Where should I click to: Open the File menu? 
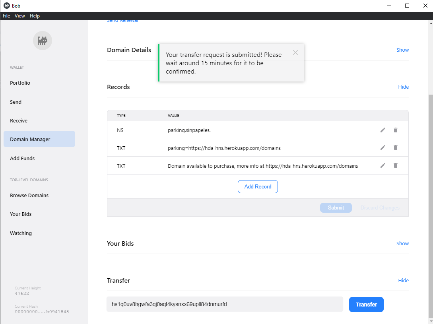[6, 16]
